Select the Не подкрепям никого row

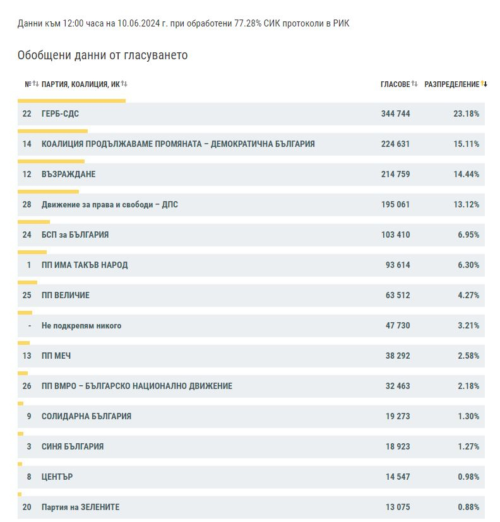(251, 326)
